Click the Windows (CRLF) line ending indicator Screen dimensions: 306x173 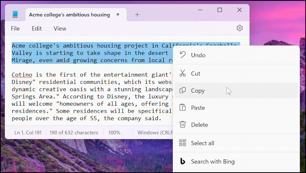[155, 133]
